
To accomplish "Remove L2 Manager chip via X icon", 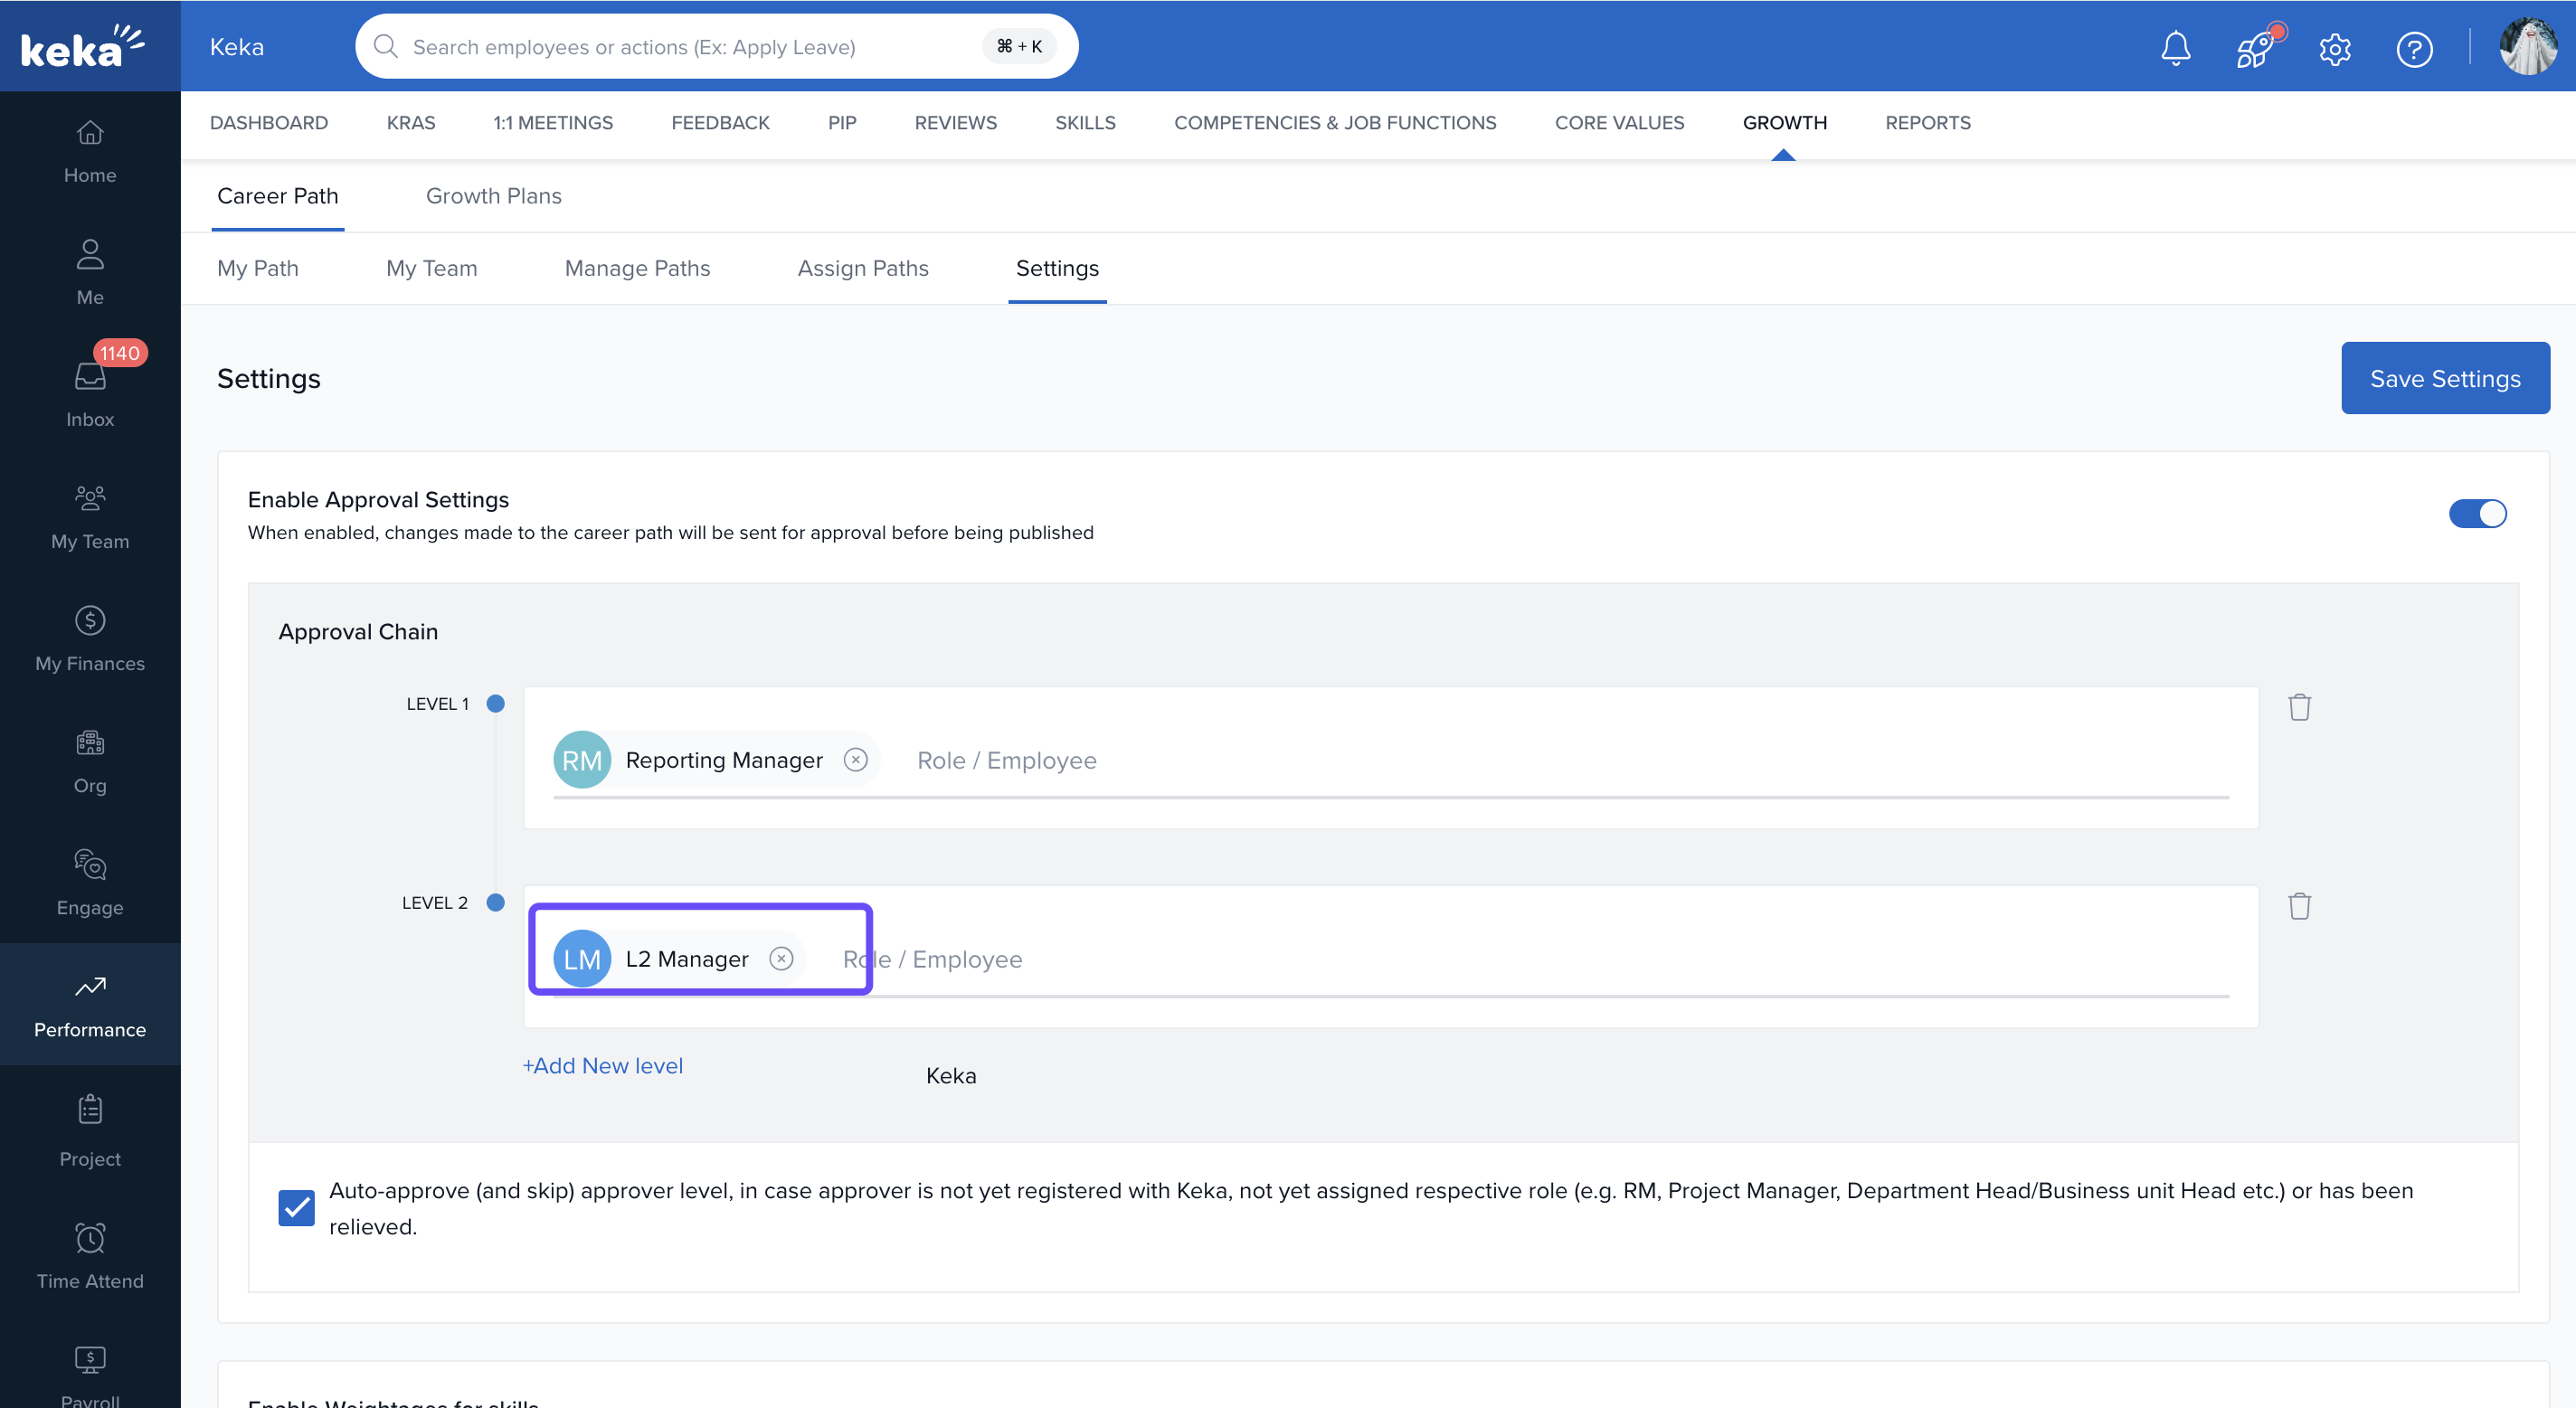I will point(781,959).
